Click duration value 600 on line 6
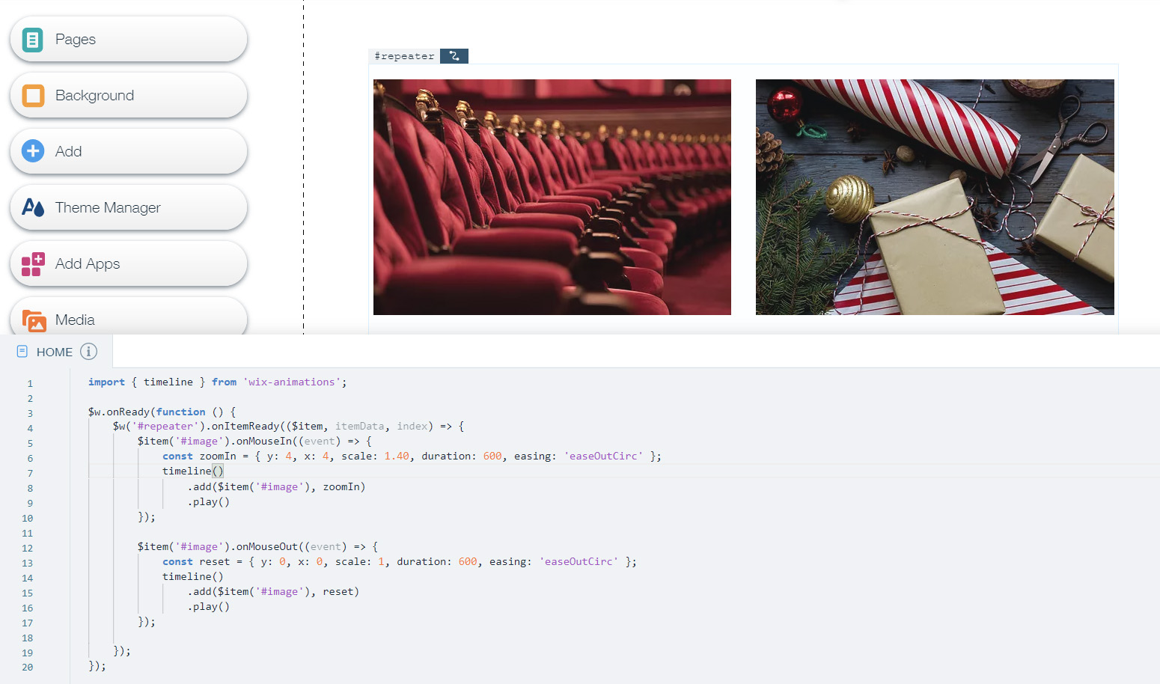Screen dimensions: 1160x684 [492, 456]
